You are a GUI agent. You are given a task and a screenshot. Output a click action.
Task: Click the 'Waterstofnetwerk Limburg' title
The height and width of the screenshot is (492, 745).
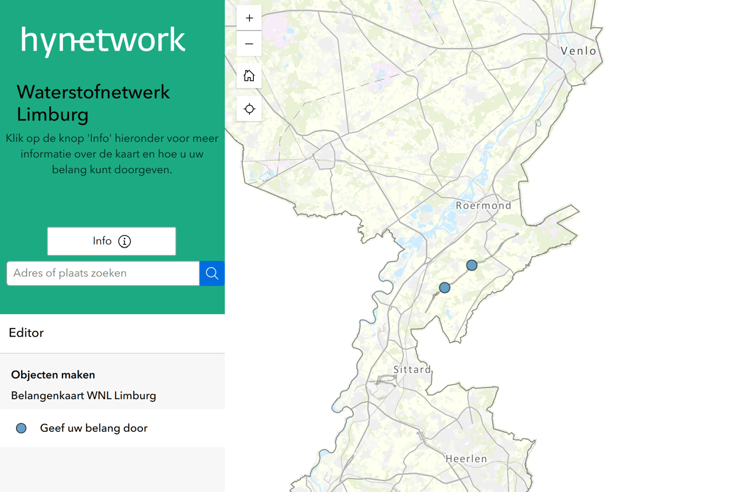click(x=93, y=103)
